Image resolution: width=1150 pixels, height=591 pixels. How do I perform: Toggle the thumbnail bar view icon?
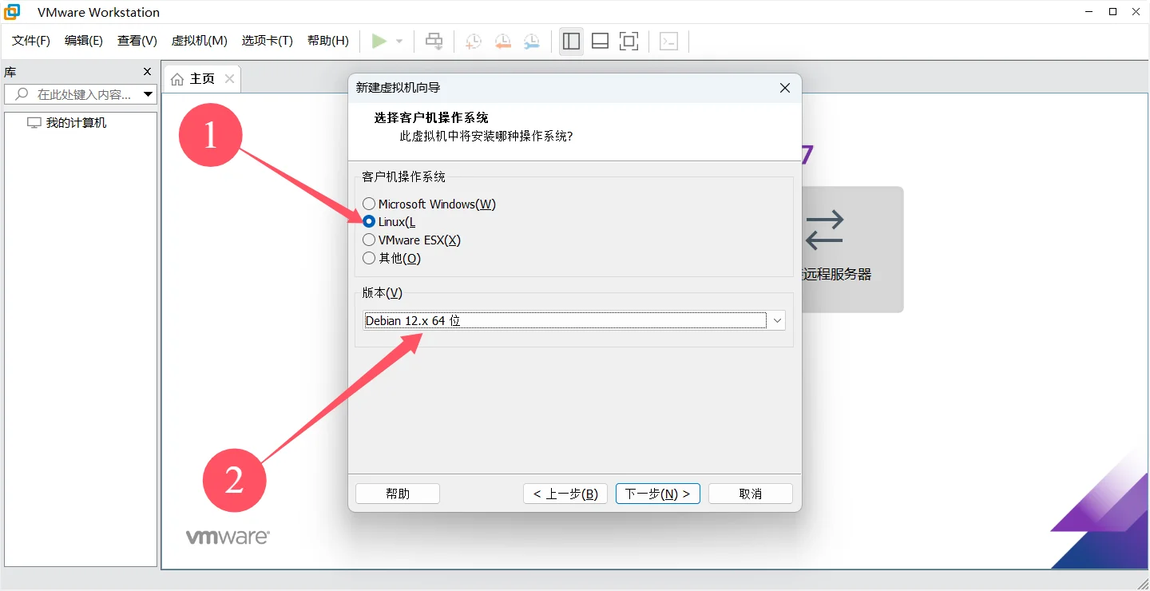(600, 42)
